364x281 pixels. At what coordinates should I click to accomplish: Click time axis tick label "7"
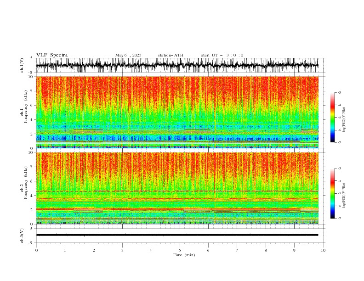(237, 250)
